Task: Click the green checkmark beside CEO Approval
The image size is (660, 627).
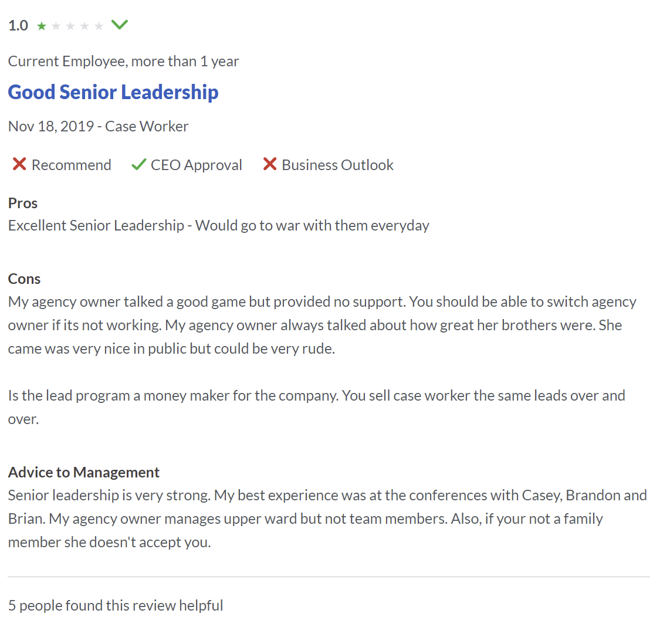Action: (138, 165)
